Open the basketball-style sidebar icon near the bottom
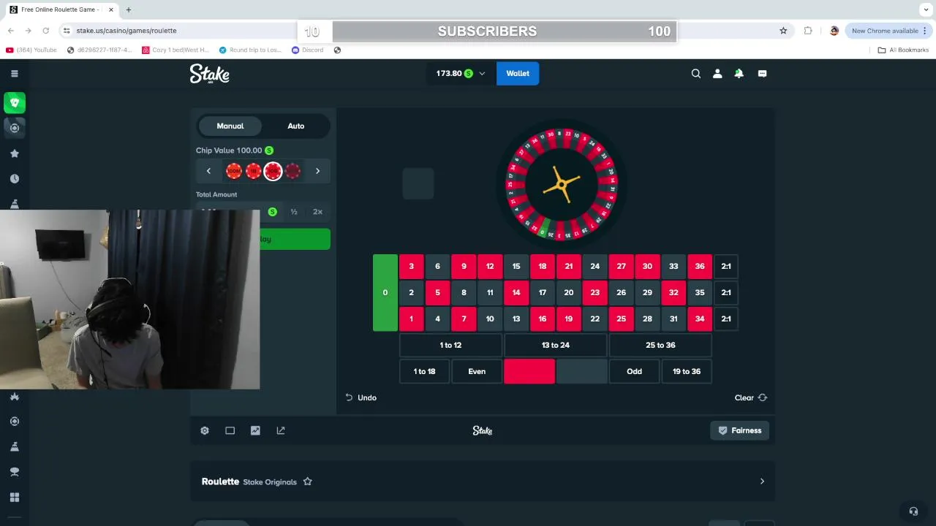Image resolution: width=936 pixels, height=526 pixels. click(x=14, y=422)
